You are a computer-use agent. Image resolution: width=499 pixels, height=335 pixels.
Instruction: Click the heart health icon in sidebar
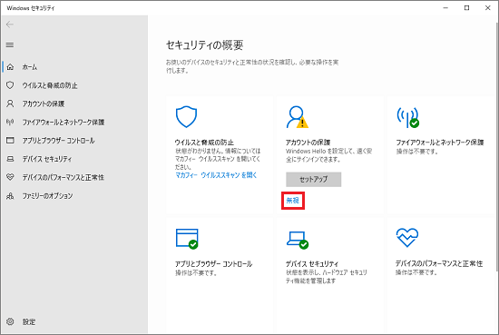point(10,177)
